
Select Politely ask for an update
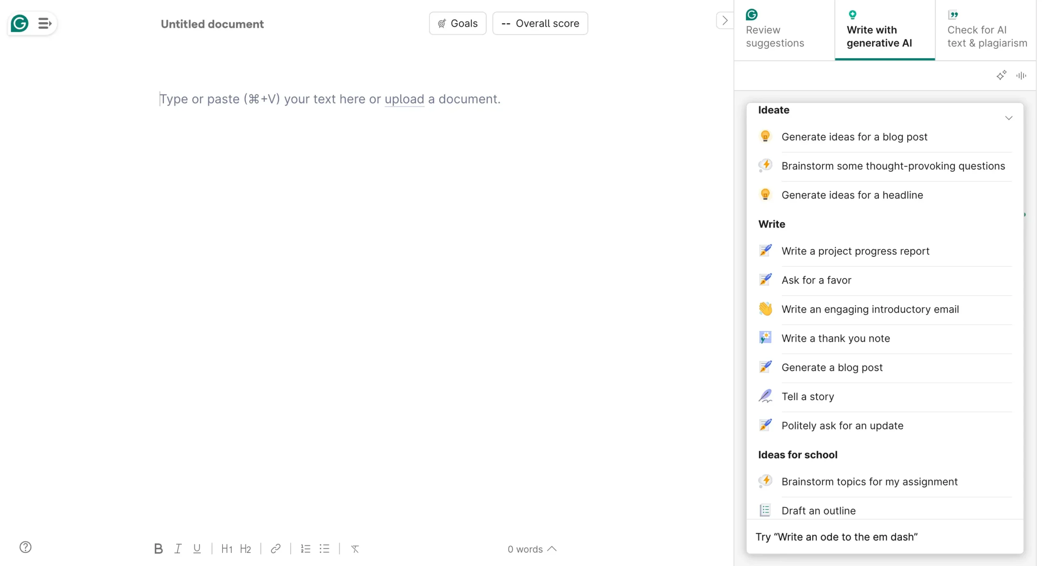(x=885, y=425)
